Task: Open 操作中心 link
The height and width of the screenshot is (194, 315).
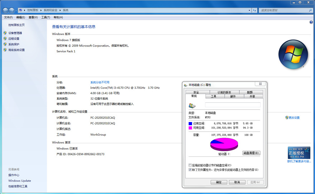Action: (14, 175)
